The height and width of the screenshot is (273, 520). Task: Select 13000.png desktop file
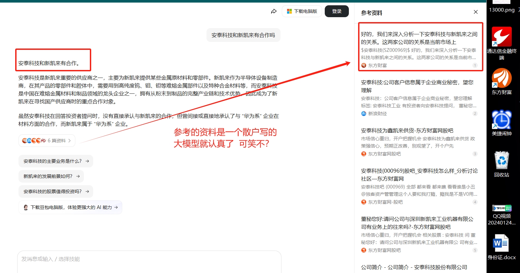point(502,7)
